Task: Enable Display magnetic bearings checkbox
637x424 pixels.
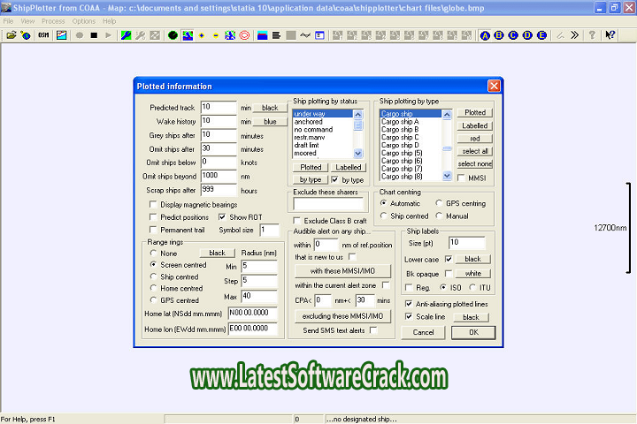Action: (x=153, y=205)
